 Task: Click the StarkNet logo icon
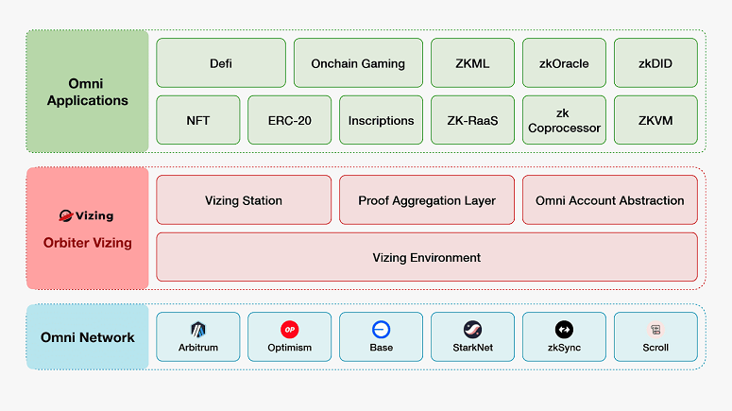click(472, 330)
